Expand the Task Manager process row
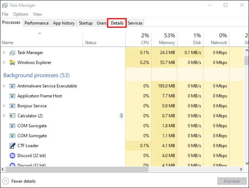249x188 pixels. pyautogui.click(x=4, y=53)
